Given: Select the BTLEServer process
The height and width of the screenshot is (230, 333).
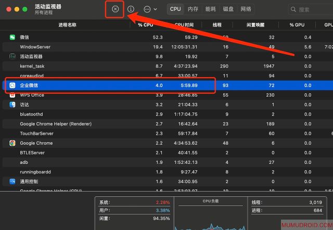Looking at the screenshot, I should tap(32, 152).
